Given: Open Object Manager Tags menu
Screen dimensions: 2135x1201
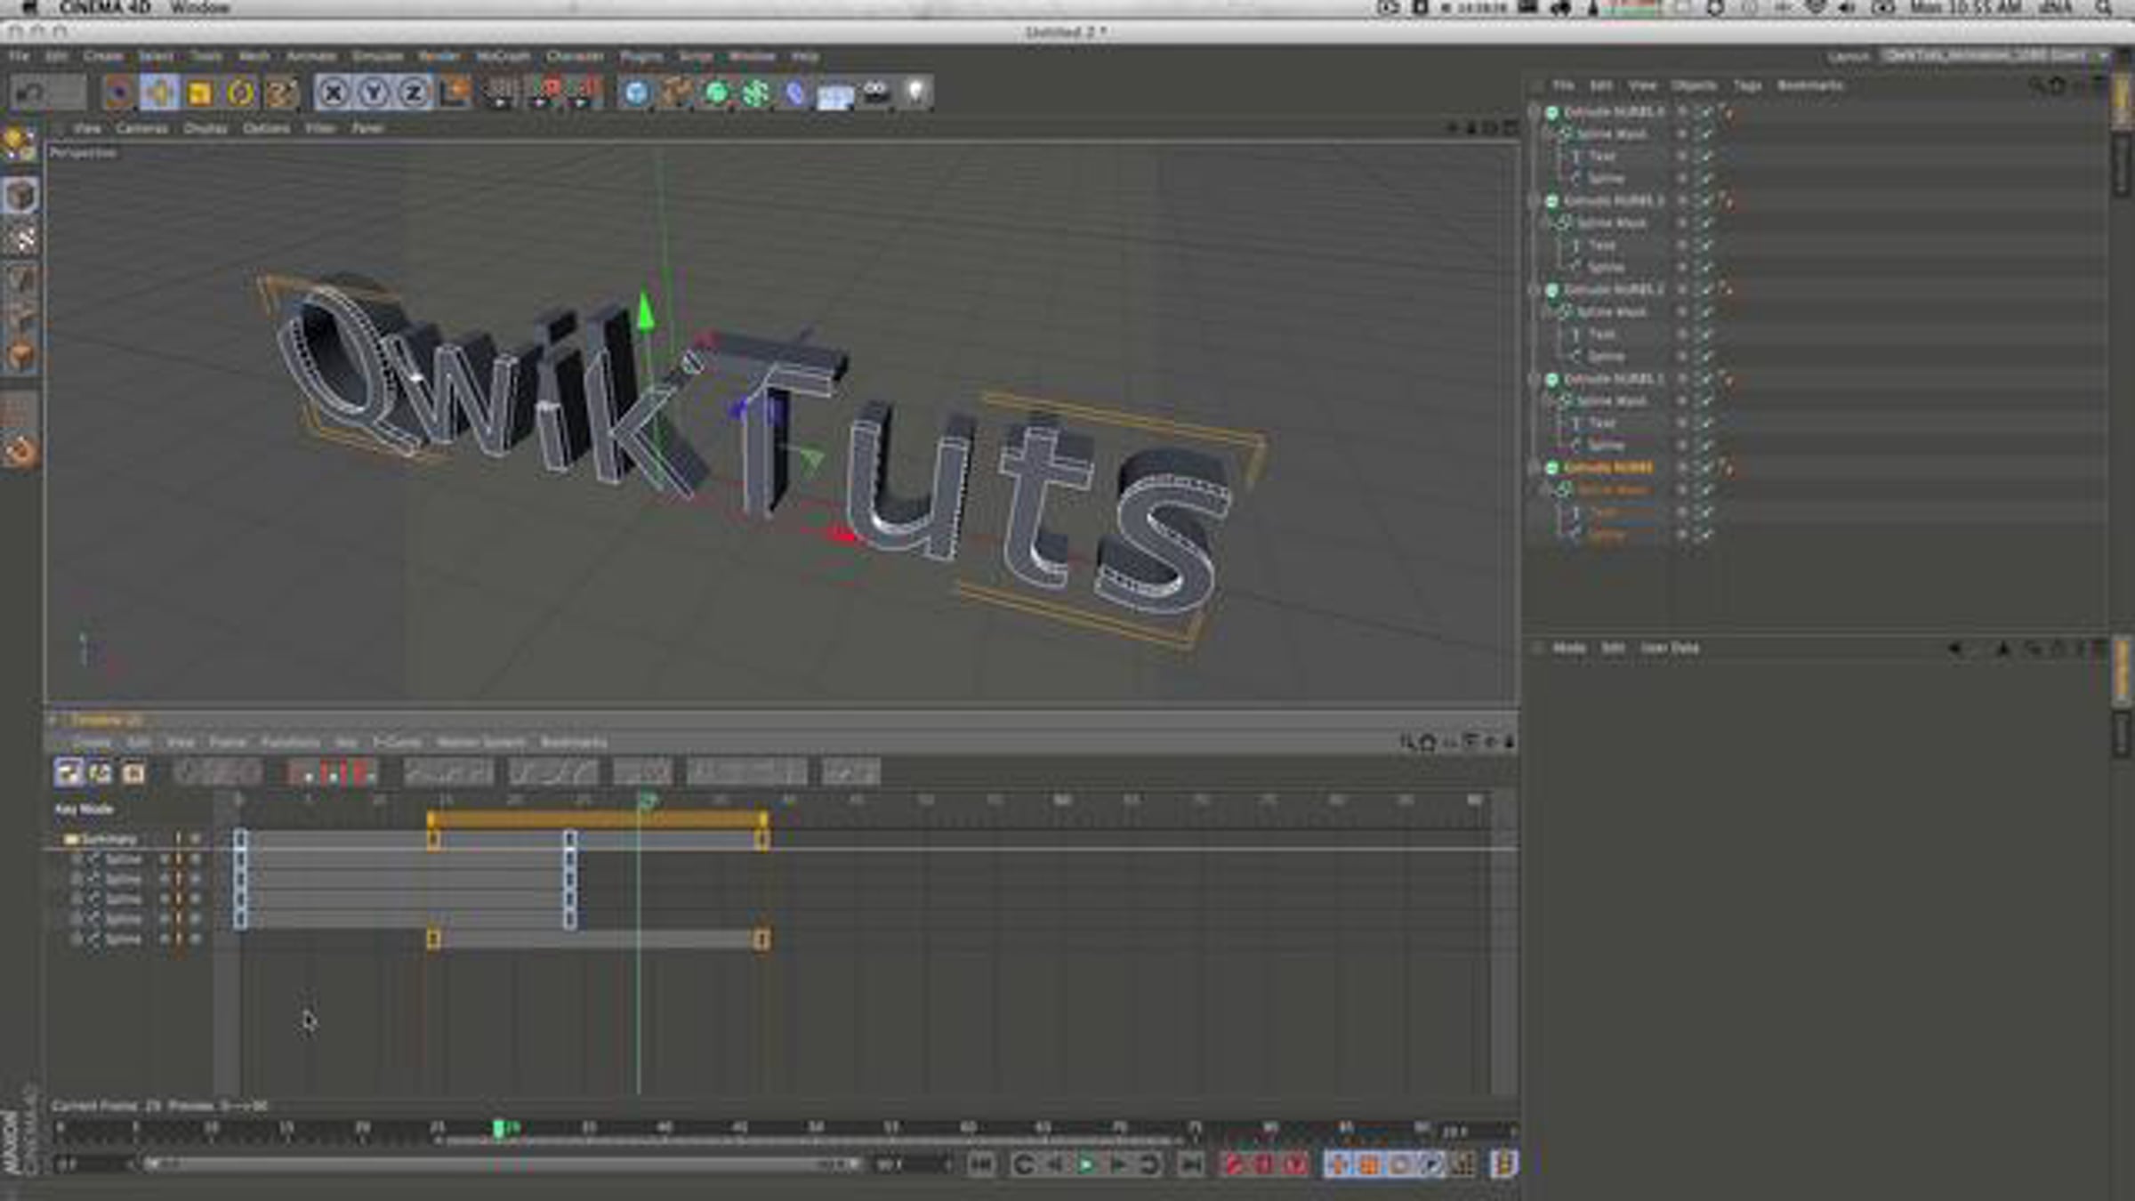Looking at the screenshot, I should pyautogui.click(x=1747, y=85).
